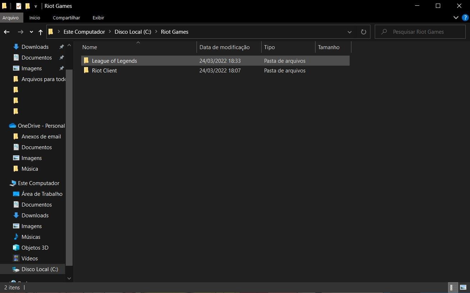Click the Objetos 3D cube icon
Screen dimensions: 470x293
(16, 247)
